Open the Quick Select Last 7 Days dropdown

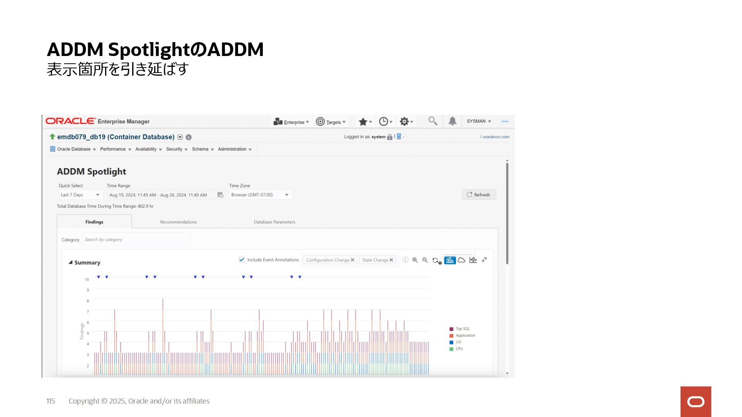pyautogui.click(x=80, y=195)
